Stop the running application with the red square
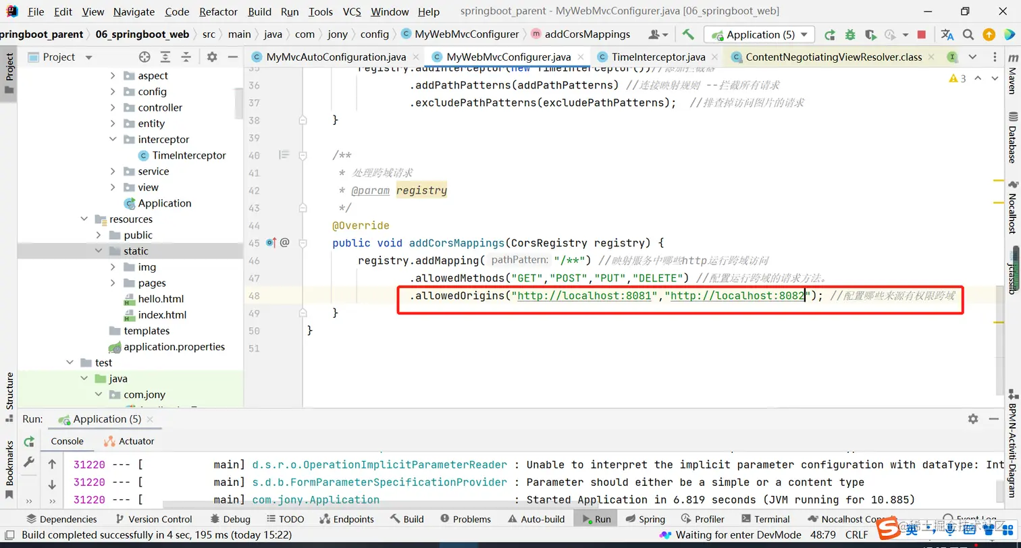This screenshot has height=548, width=1021. point(922,34)
